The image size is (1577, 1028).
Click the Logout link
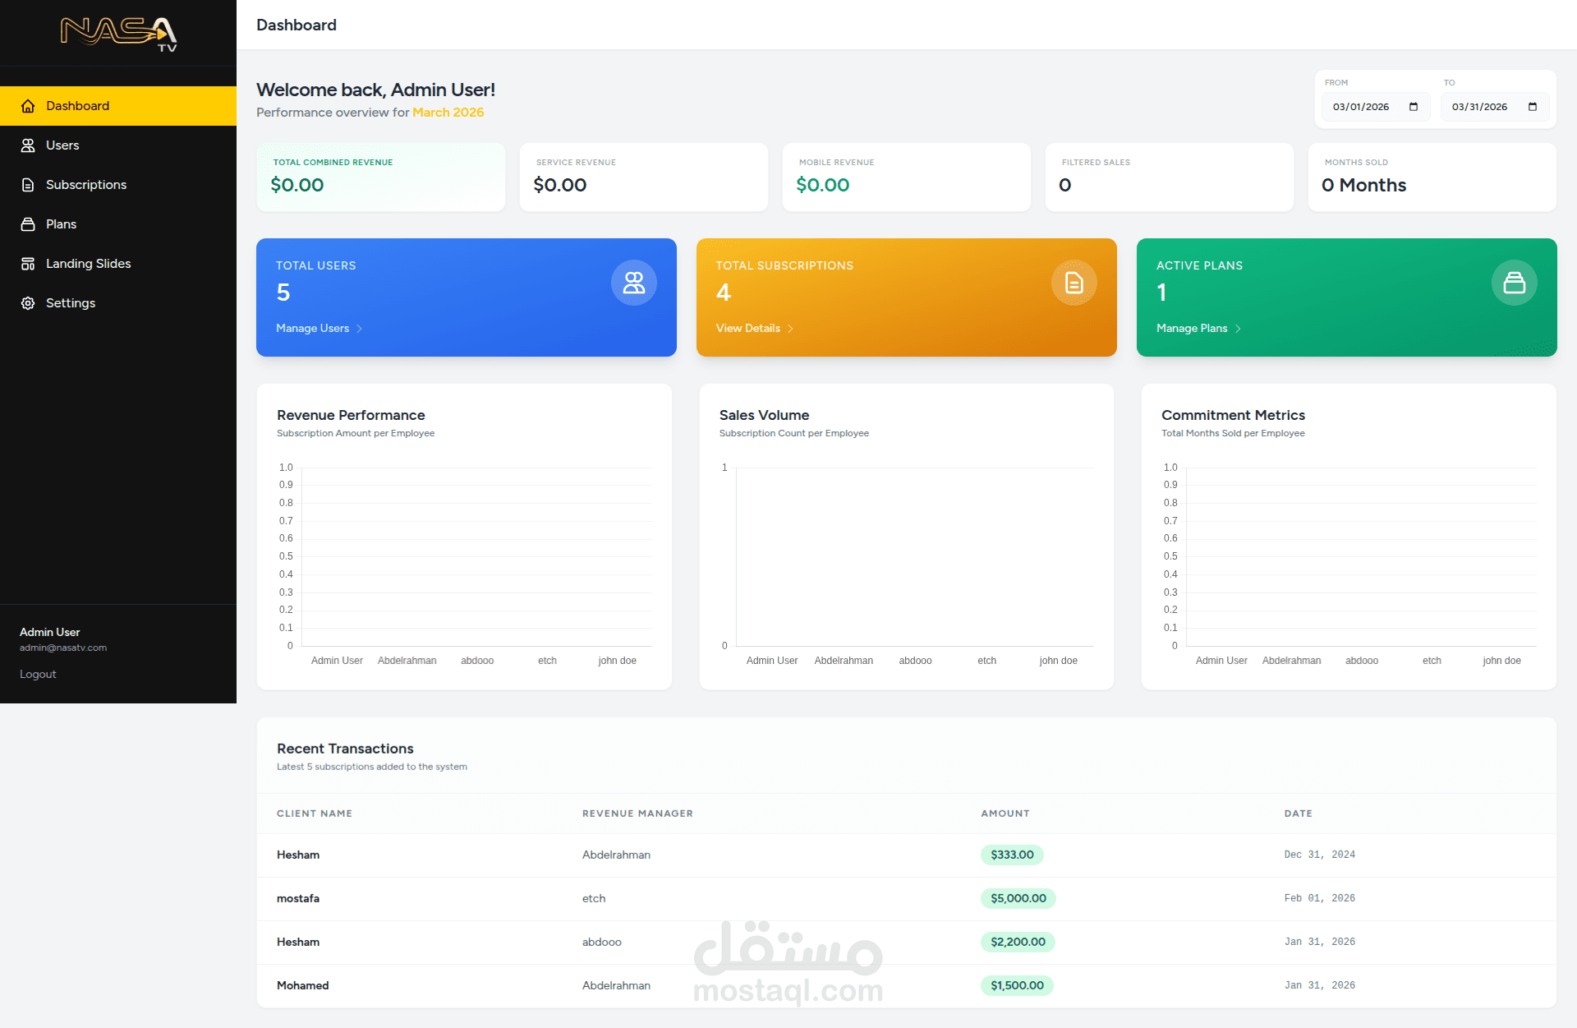(x=38, y=674)
